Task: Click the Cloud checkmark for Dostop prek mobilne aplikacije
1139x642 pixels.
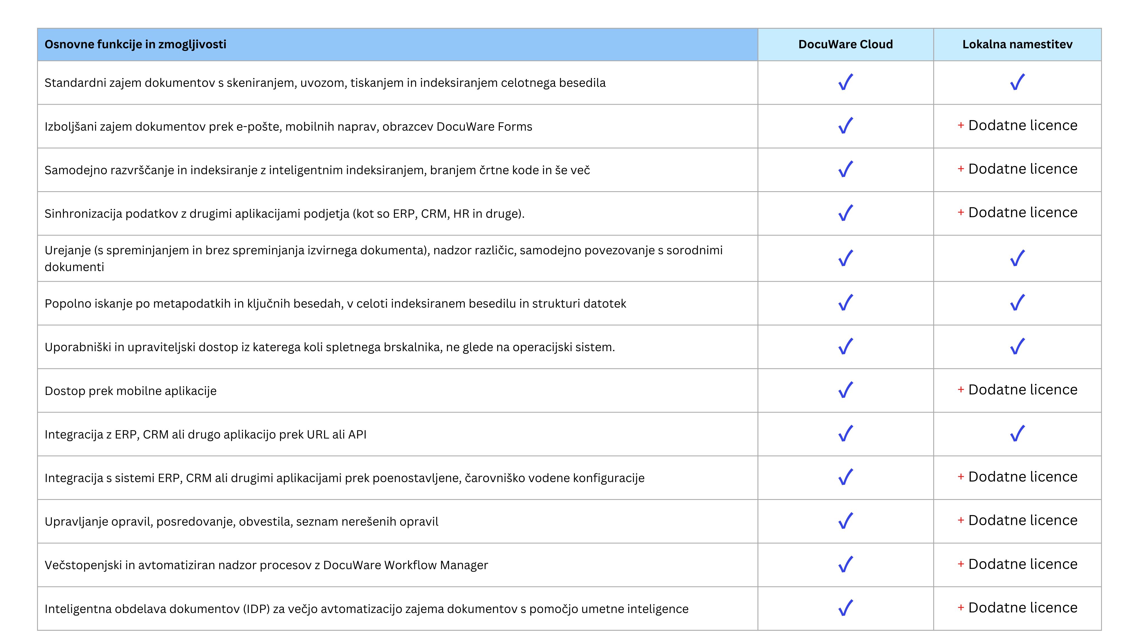Action: (x=845, y=390)
